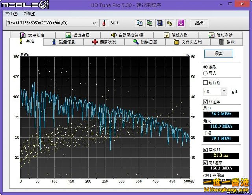This screenshot has height=195, width=252.
Task: Open the 文件(F) menu
Action: 11,14
